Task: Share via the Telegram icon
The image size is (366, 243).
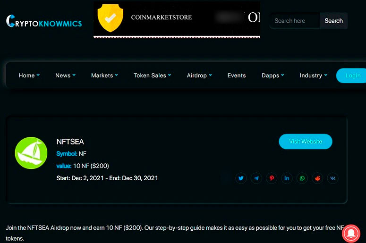Action: pyautogui.click(x=256, y=178)
